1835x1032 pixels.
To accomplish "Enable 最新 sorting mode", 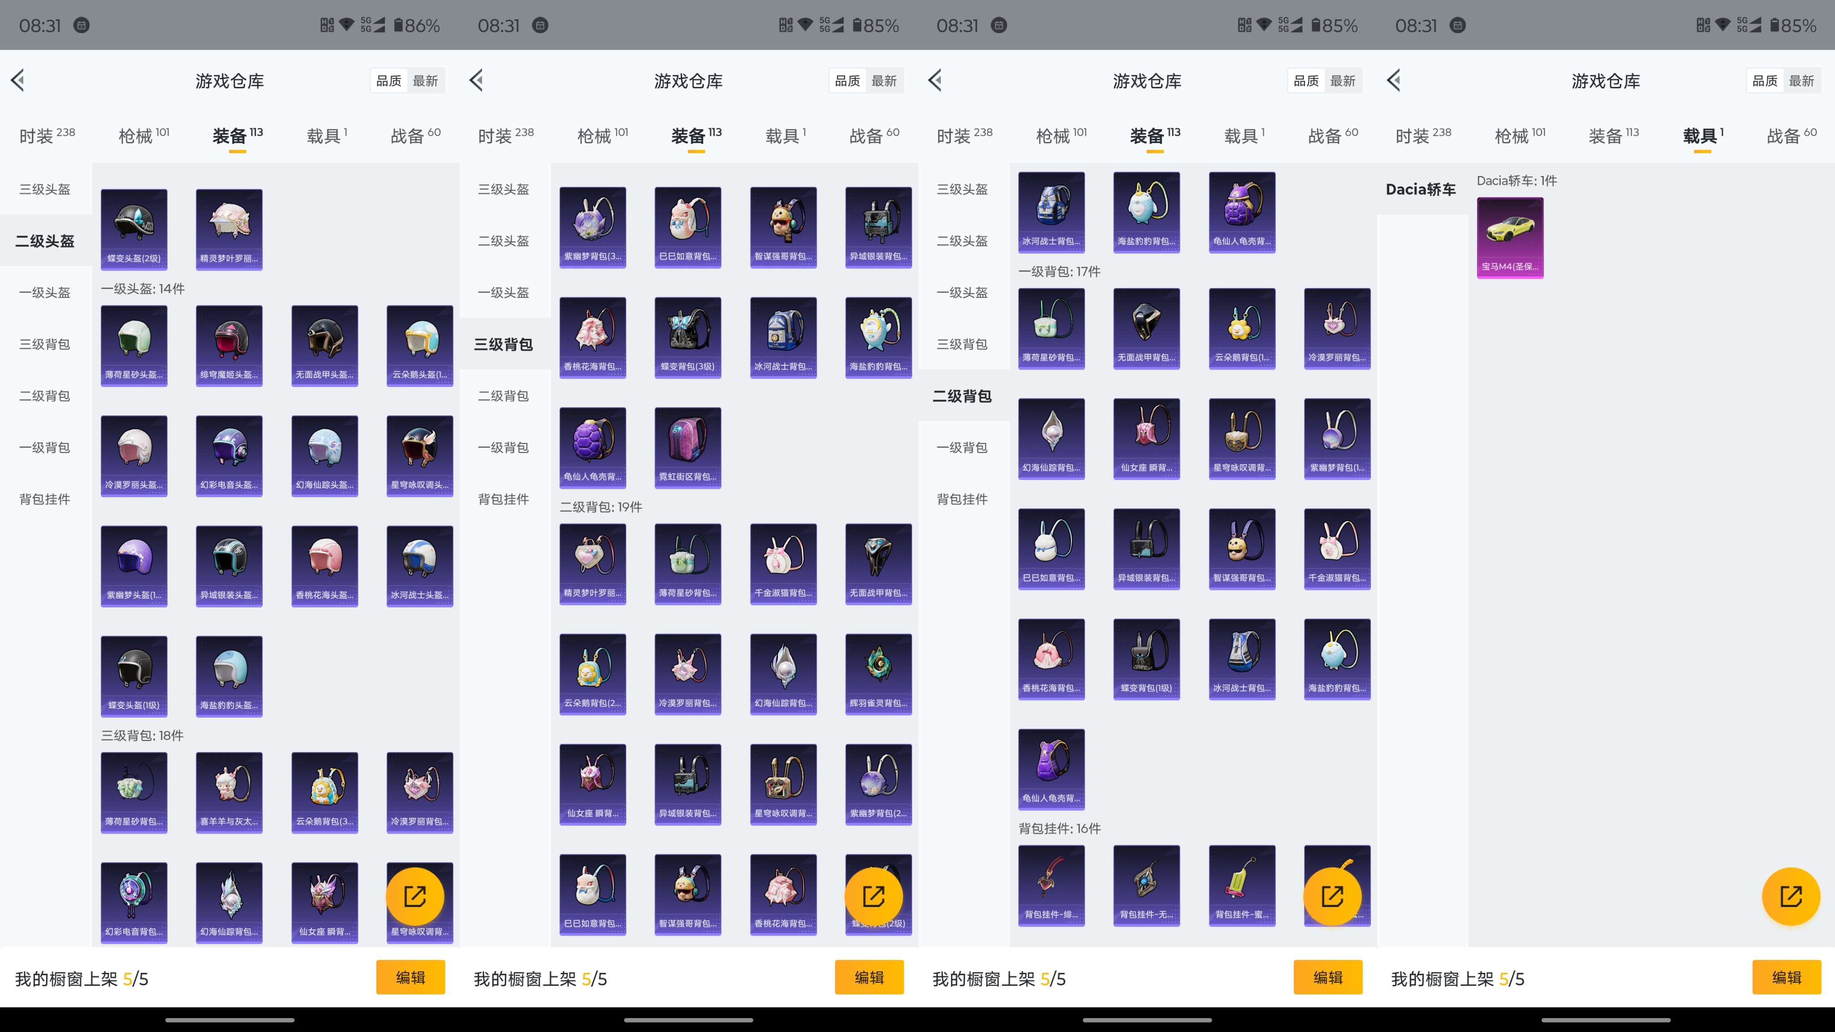I will (426, 81).
